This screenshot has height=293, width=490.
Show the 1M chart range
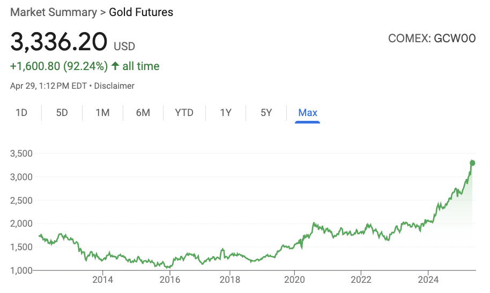(x=102, y=112)
